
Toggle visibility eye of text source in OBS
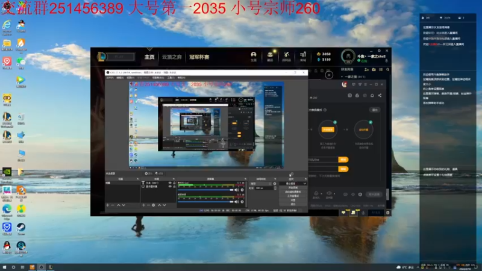(x=170, y=183)
